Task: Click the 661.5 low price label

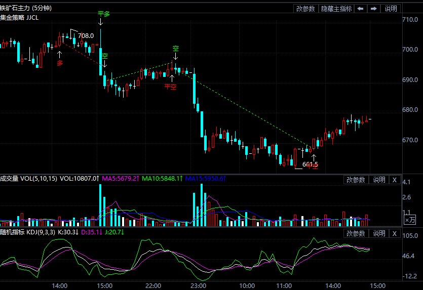Action: pyautogui.click(x=310, y=164)
